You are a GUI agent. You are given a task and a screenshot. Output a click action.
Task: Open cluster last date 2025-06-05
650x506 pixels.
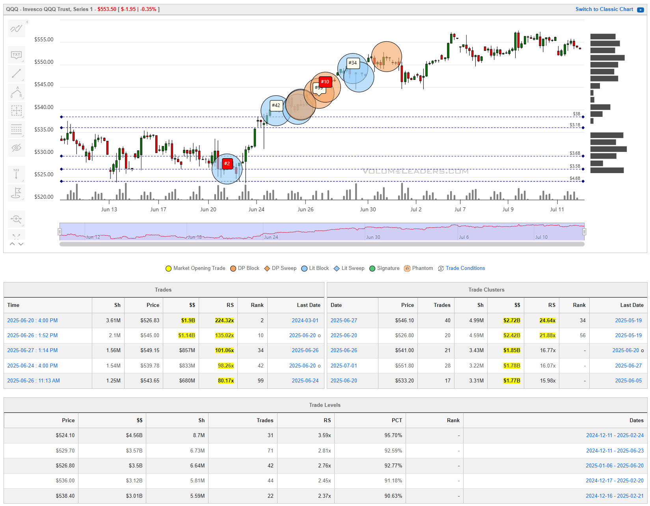click(x=628, y=380)
